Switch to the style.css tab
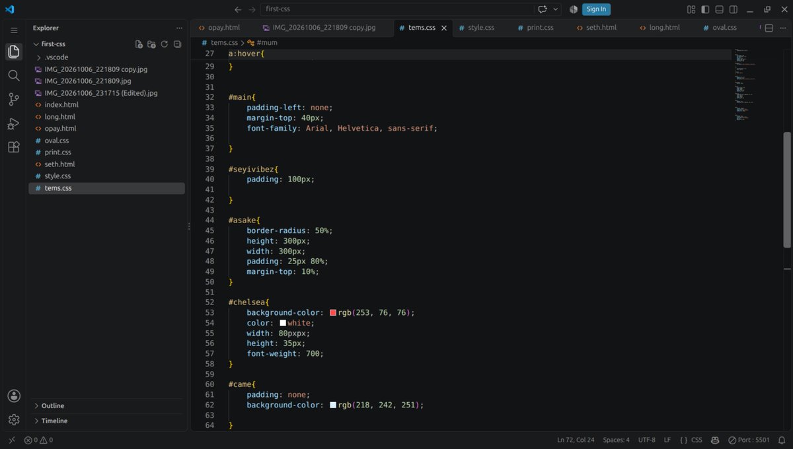Image resolution: width=793 pixels, height=449 pixels. (x=481, y=28)
